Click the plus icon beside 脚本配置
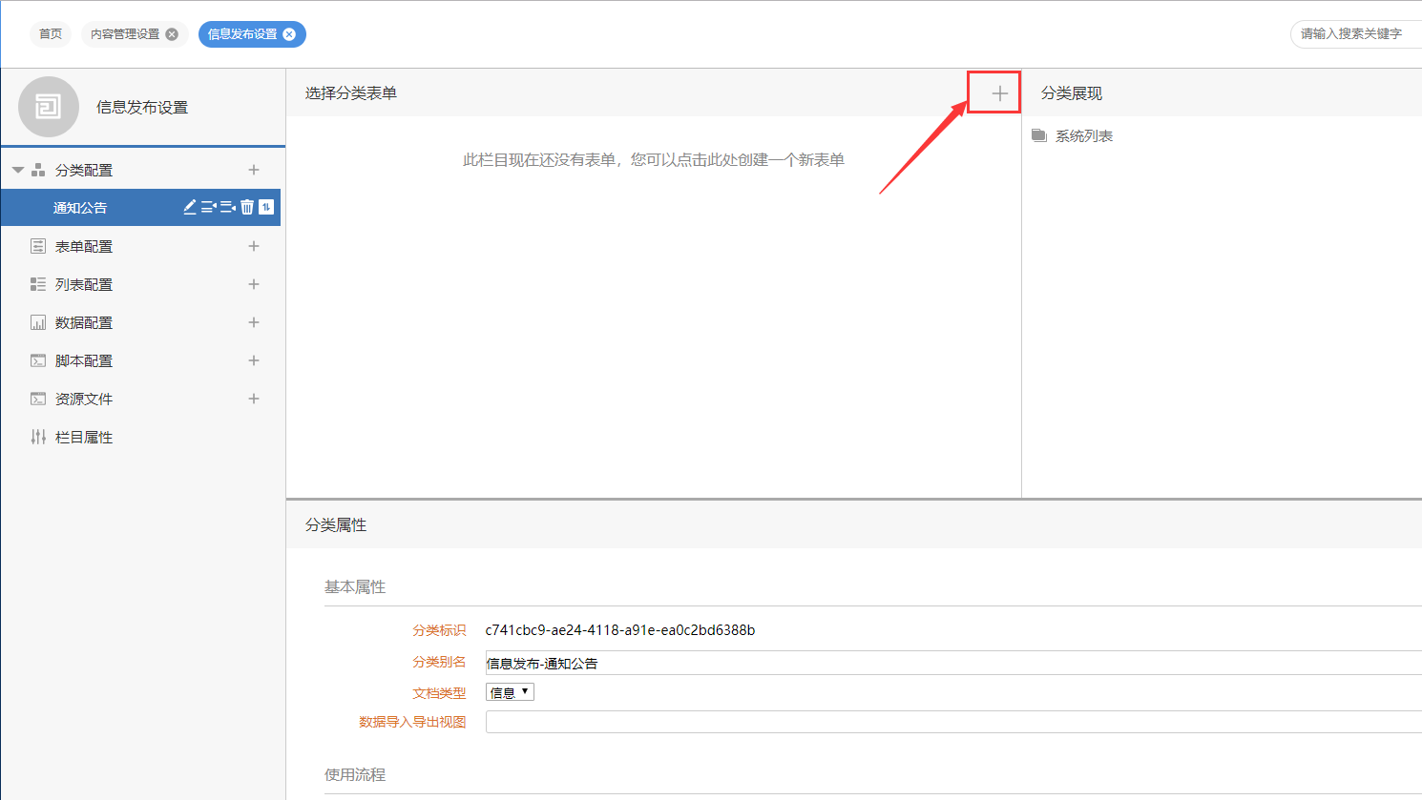The image size is (1422, 800). pyautogui.click(x=254, y=360)
